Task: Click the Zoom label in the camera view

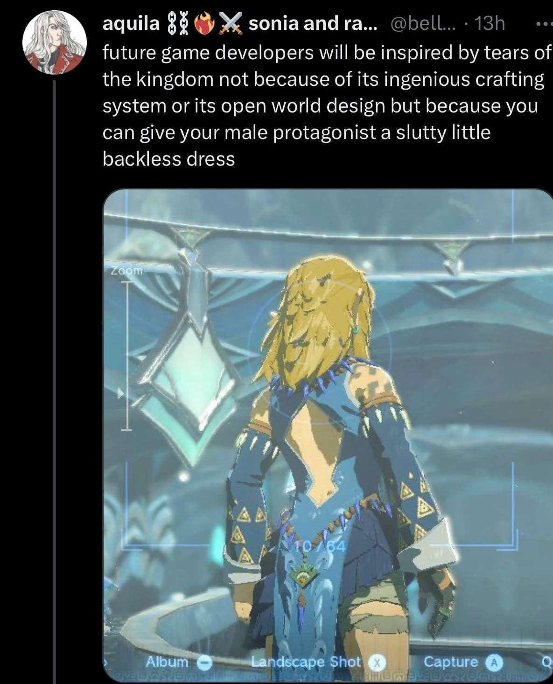Action: (x=126, y=270)
